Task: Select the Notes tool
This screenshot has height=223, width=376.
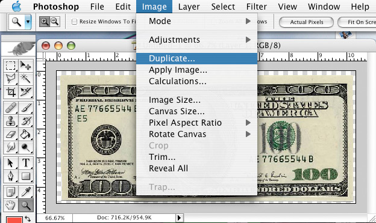Action: [x=10, y=192]
